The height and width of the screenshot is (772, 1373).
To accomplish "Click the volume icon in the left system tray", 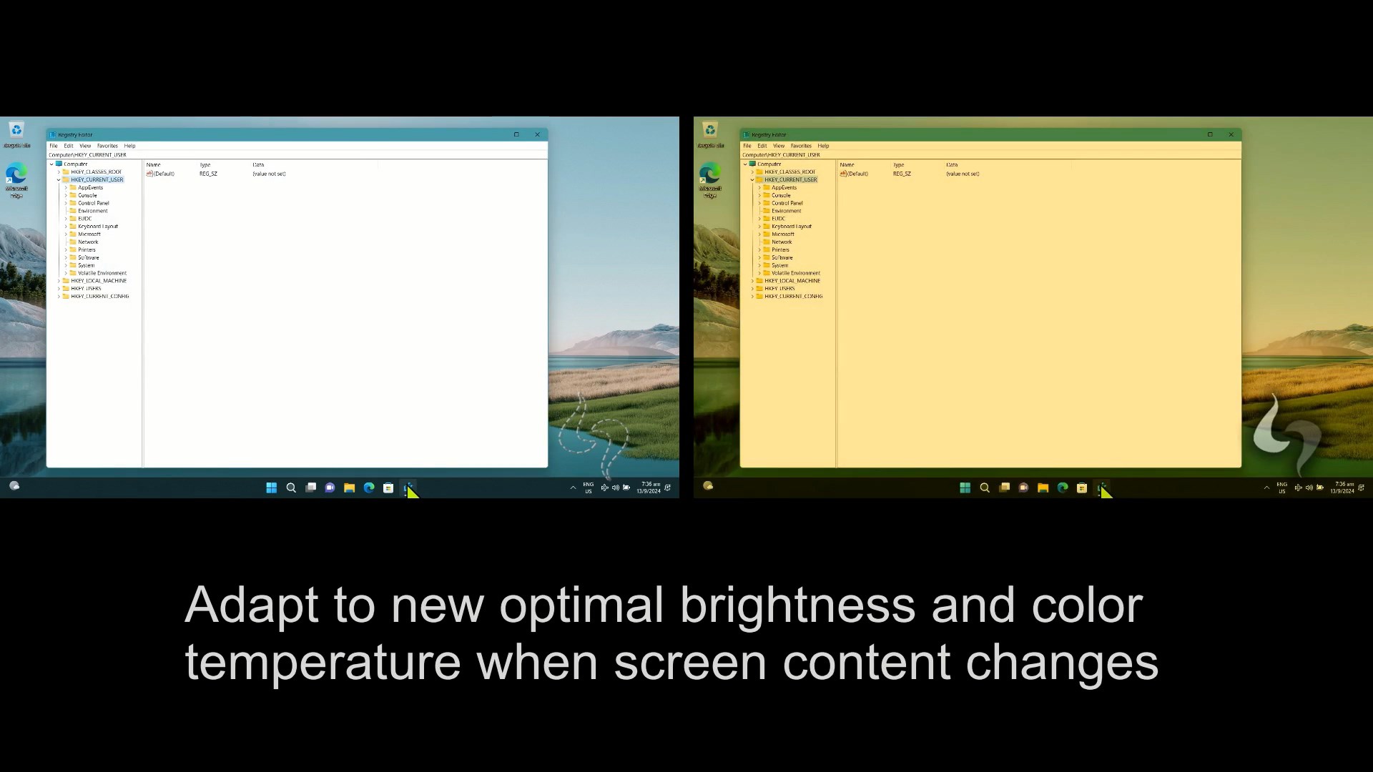I will (x=615, y=488).
